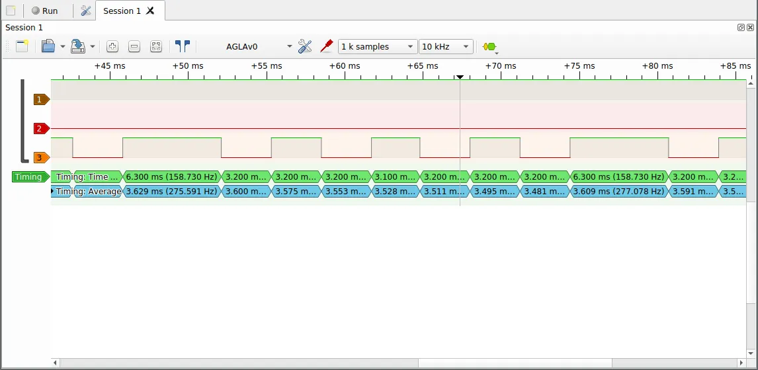Click the Zoom to fit icon
Screen dimensions: 758x370
click(x=155, y=46)
